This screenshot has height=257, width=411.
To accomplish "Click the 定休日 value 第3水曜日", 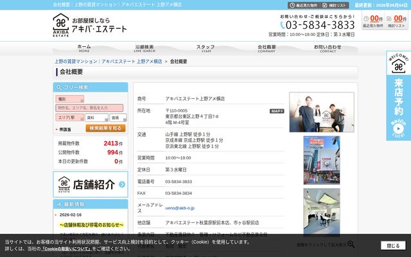I will point(176,170).
